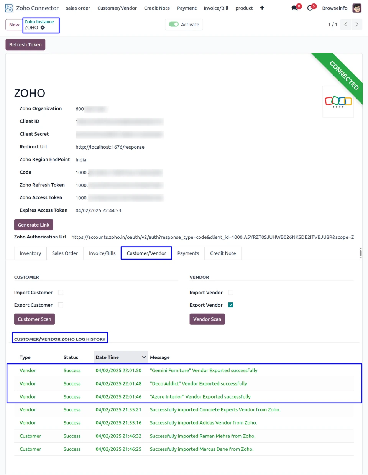
Task: Open the Customer/Vendor top menu
Action: click(x=117, y=8)
